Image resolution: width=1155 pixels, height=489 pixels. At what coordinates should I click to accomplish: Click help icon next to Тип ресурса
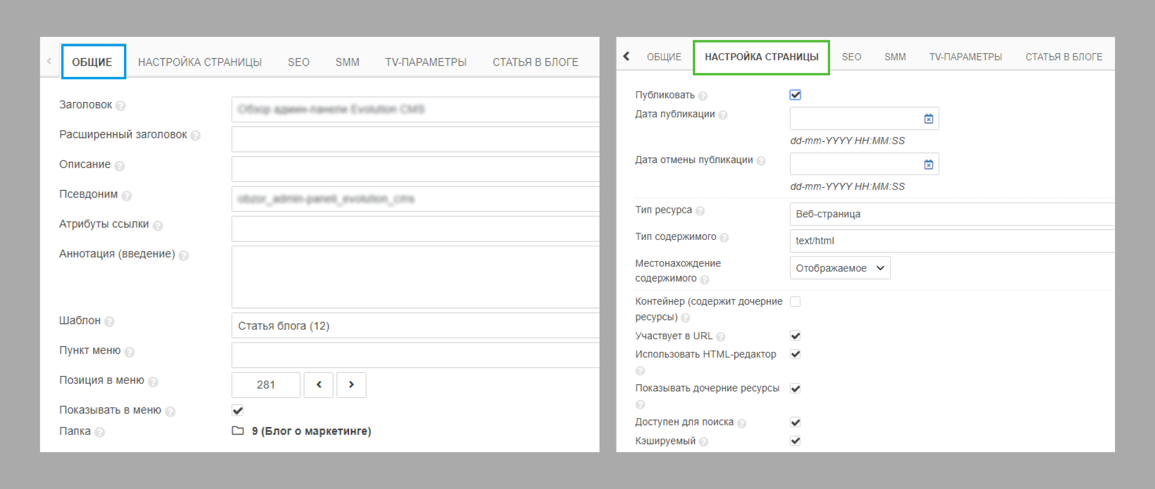click(700, 211)
